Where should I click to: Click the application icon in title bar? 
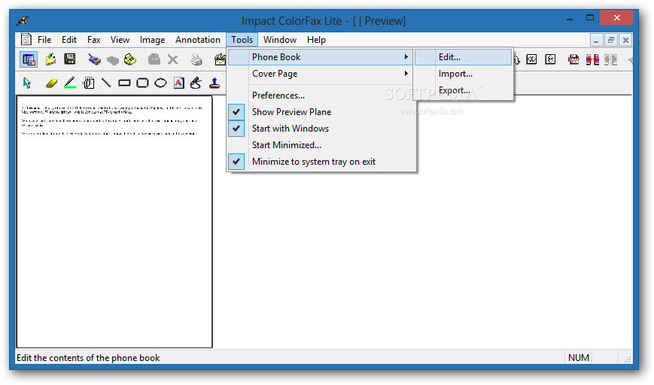(23, 20)
